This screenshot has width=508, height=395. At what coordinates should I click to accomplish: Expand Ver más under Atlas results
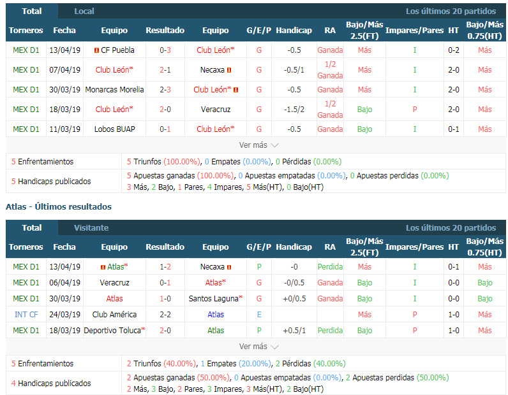(x=258, y=347)
